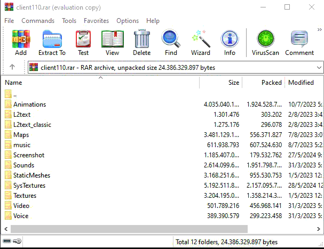Select the Animations folder

coord(29,105)
